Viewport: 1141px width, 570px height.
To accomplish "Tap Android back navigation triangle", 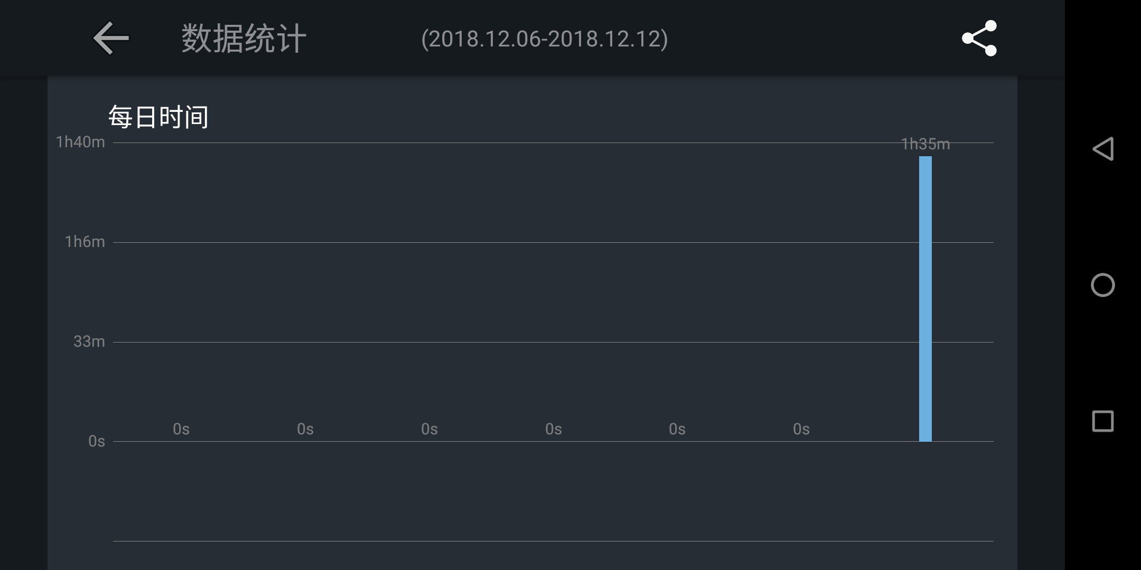I will point(1103,149).
